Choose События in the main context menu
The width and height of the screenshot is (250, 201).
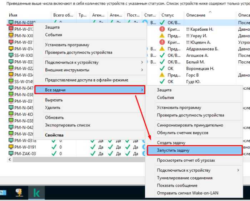point(54,35)
